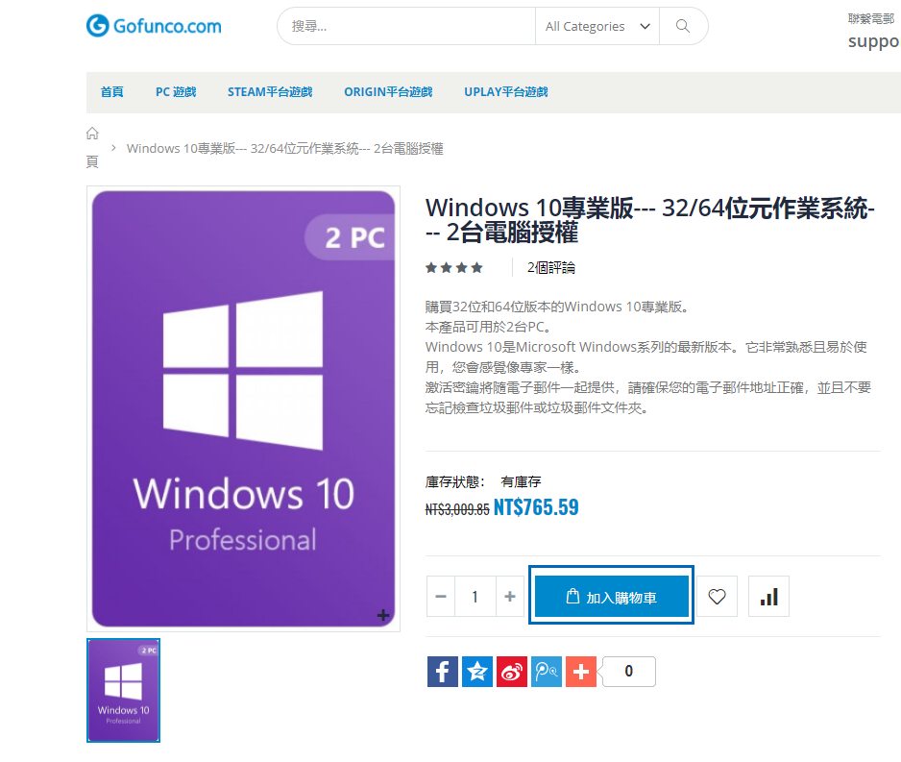Open the STEAM平台遊戲 menu item
Screen dimensions: 901x762
[x=270, y=92]
